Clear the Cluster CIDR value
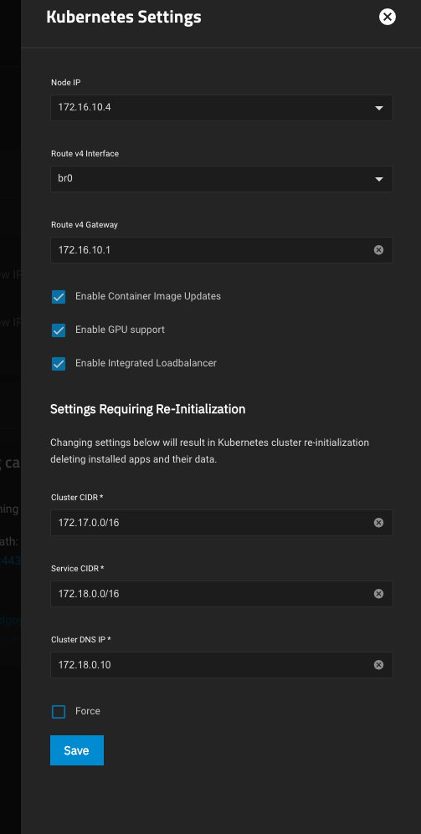 (378, 523)
